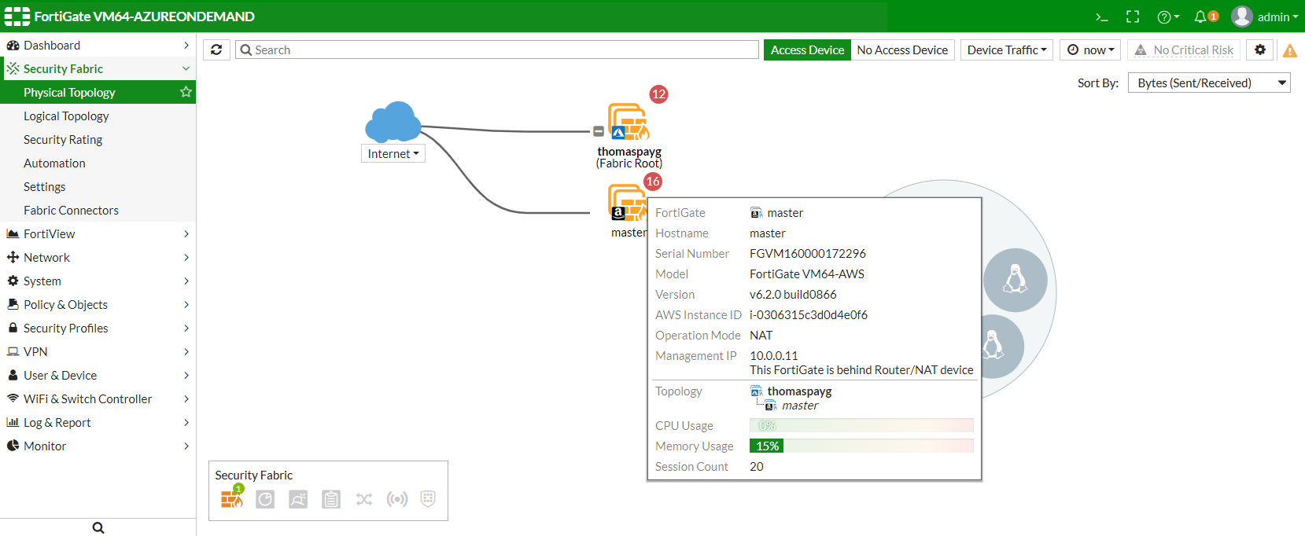Open the Internet node dropdown
The image size is (1305, 536).
[x=393, y=153]
